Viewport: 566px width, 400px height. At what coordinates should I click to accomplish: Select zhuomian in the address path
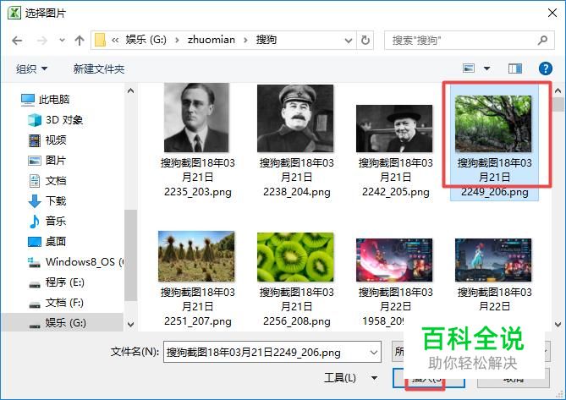pos(212,40)
